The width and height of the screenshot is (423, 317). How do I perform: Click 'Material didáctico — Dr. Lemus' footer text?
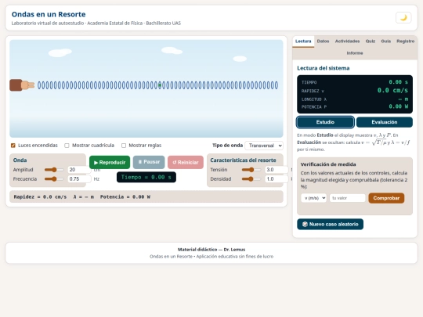[211, 250]
